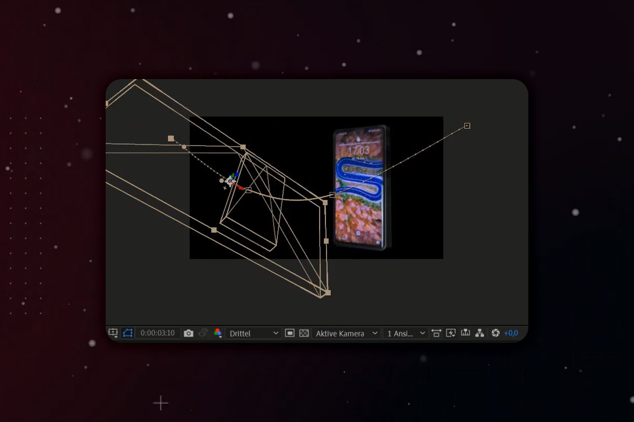Open the 1 Ansicht view layout dropdown
Image resolution: width=634 pixels, height=422 pixels.
[406, 333]
